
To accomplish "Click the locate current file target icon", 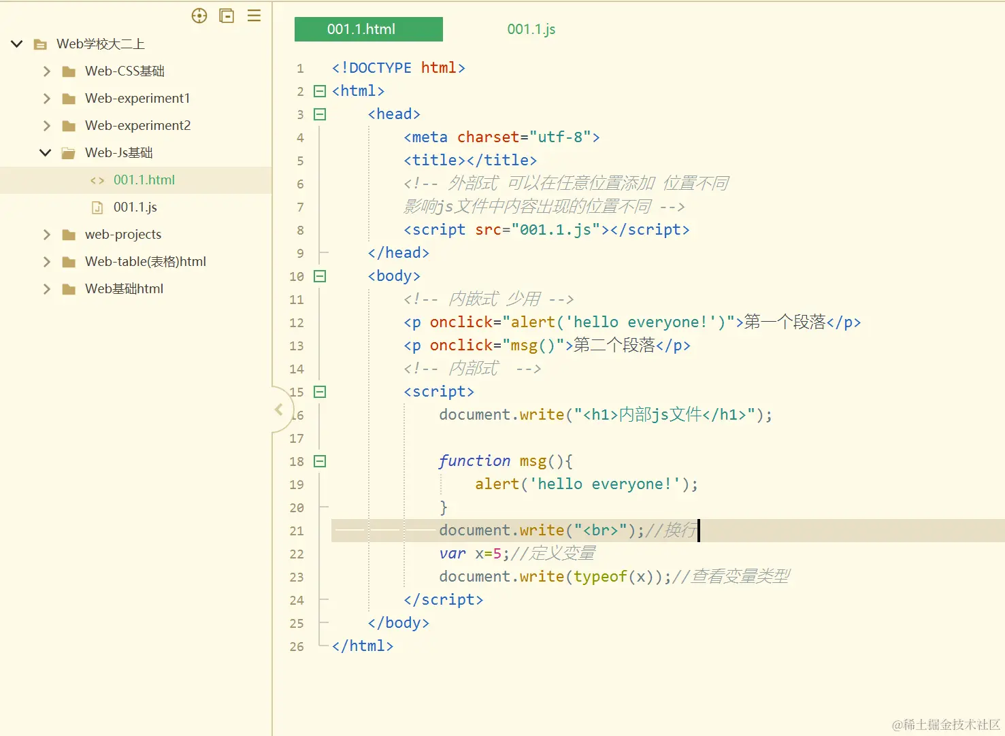I will click(199, 16).
